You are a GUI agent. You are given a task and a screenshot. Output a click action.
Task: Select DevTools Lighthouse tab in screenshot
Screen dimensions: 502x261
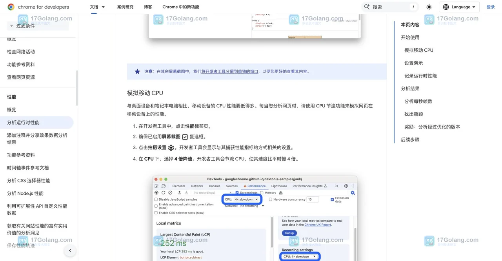coord(279,186)
